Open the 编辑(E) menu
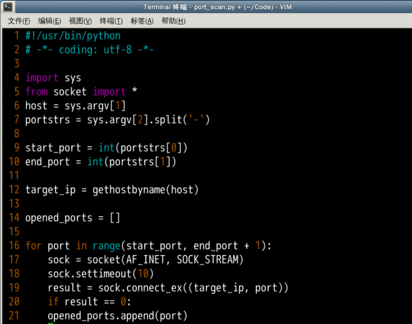 (x=49, y=21)
